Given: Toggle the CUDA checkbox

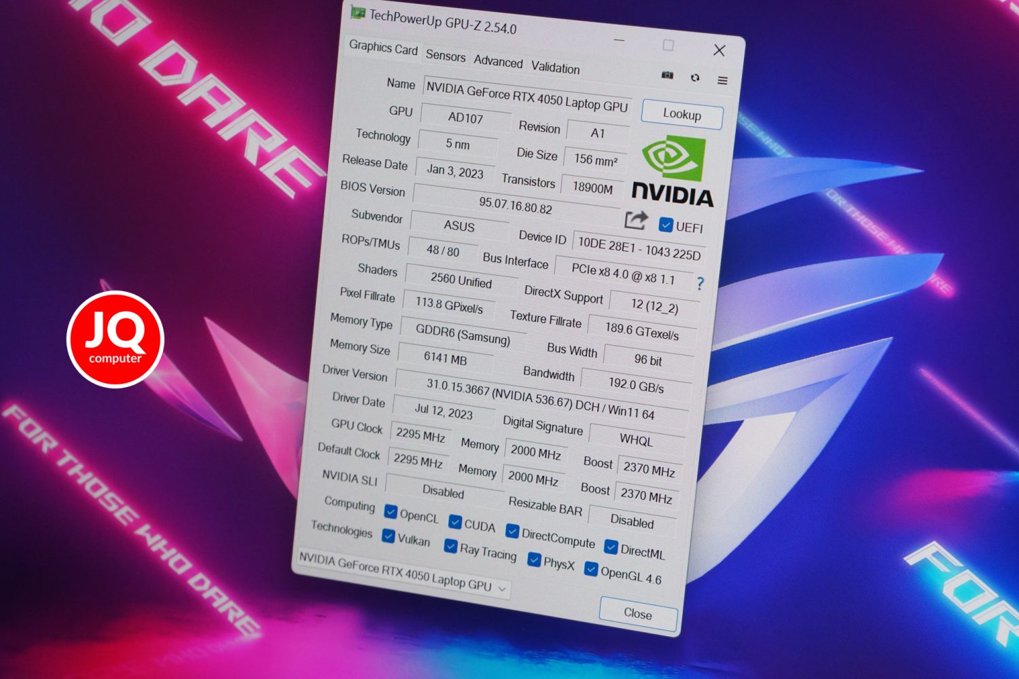Looking at the screenshot, I should (455, 521).
